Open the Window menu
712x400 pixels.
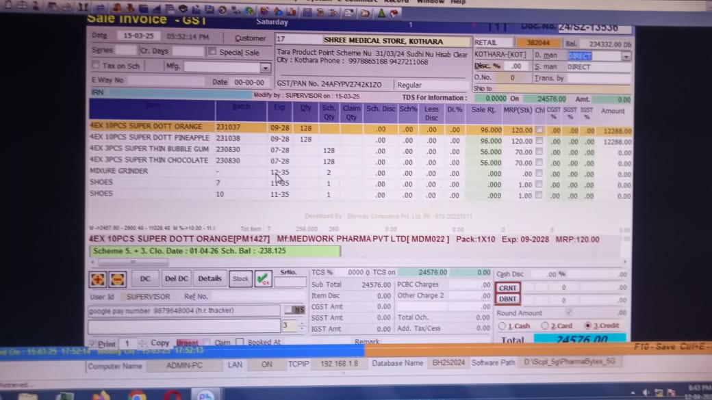430,2
